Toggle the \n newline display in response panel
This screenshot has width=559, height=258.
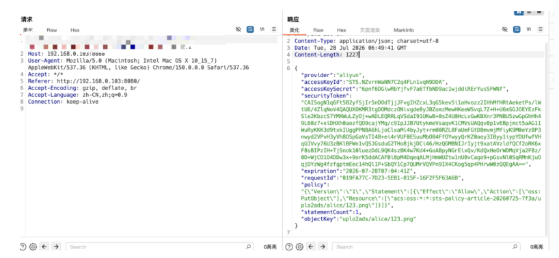pos(529,29)
